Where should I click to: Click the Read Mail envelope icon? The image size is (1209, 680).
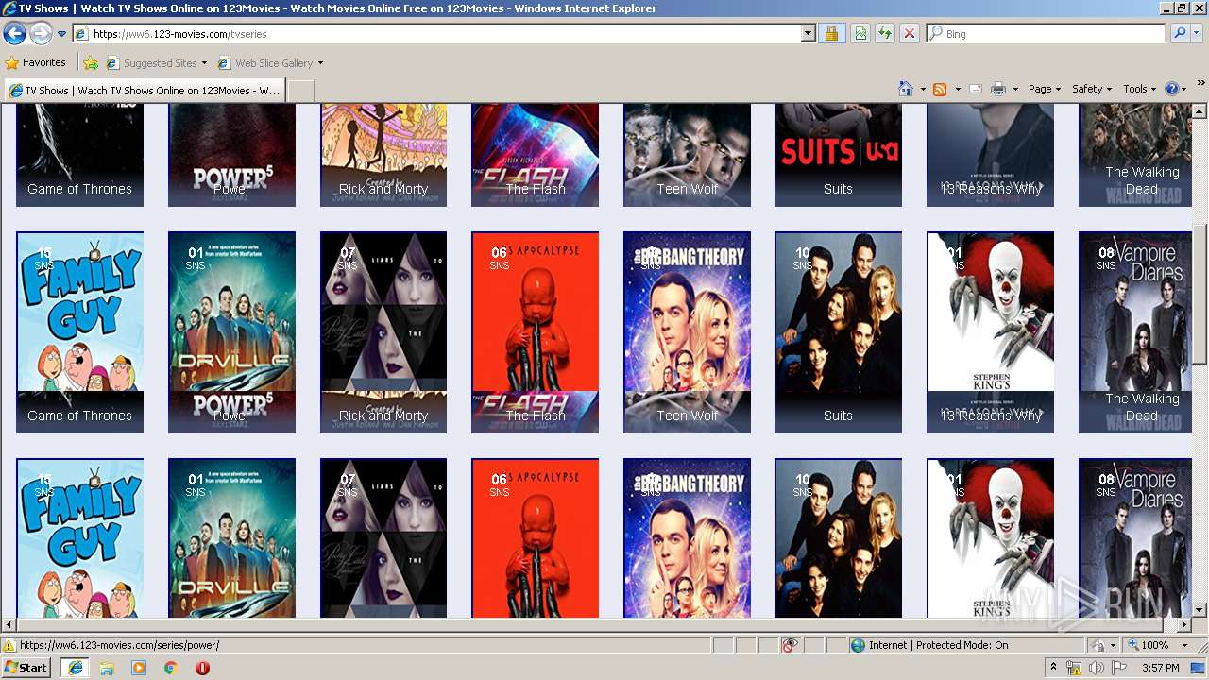coord(976,89)
